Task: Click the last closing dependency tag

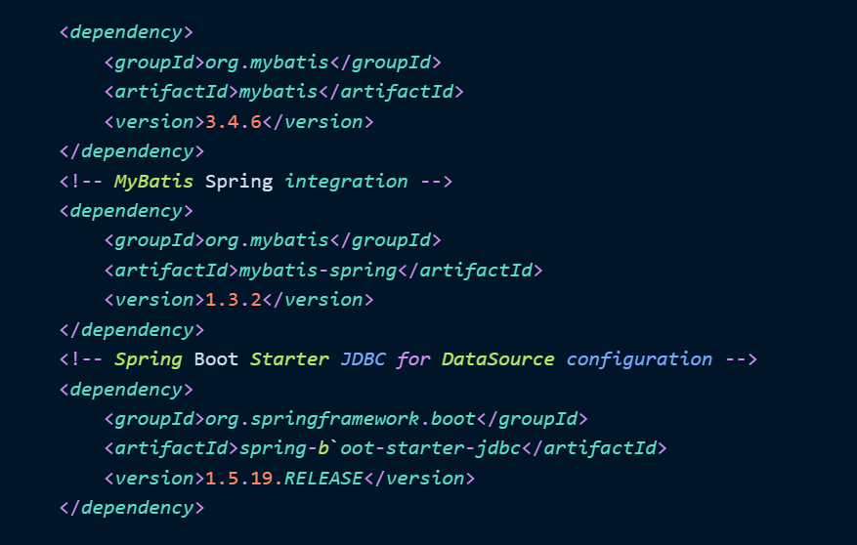Action: click(132, 509)
